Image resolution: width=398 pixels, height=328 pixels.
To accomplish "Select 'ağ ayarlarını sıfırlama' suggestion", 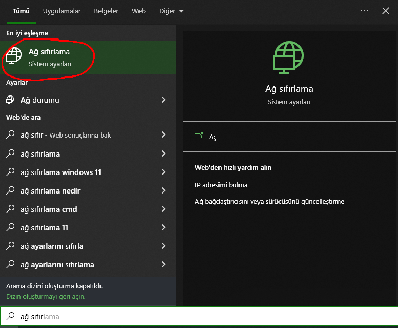I will click(x=88, y=264).
